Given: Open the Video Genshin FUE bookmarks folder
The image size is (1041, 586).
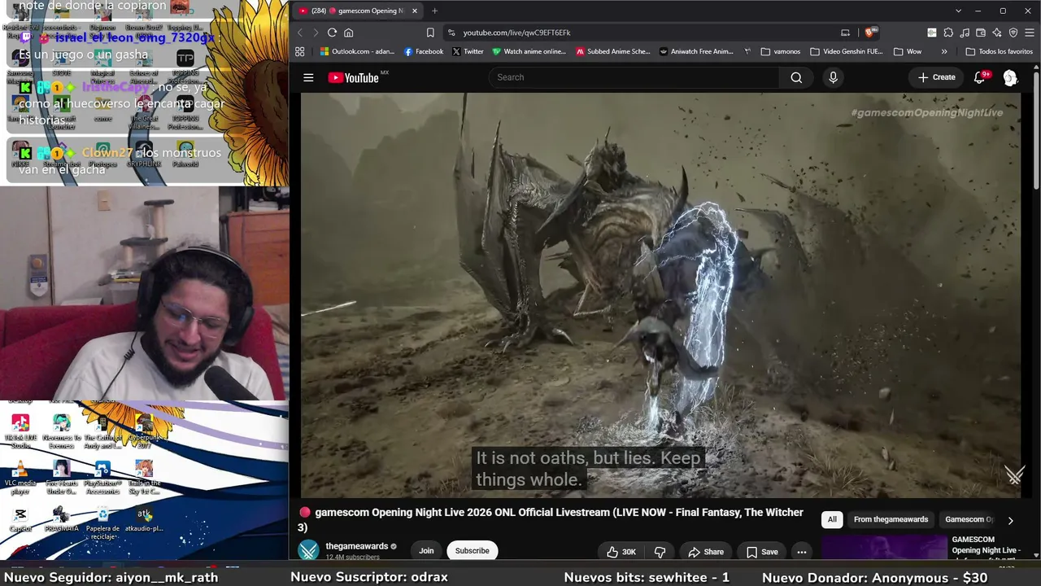Looking at the screenshot, I should (847, 51).
